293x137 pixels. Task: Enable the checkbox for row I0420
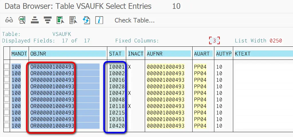tap(7, 125)
